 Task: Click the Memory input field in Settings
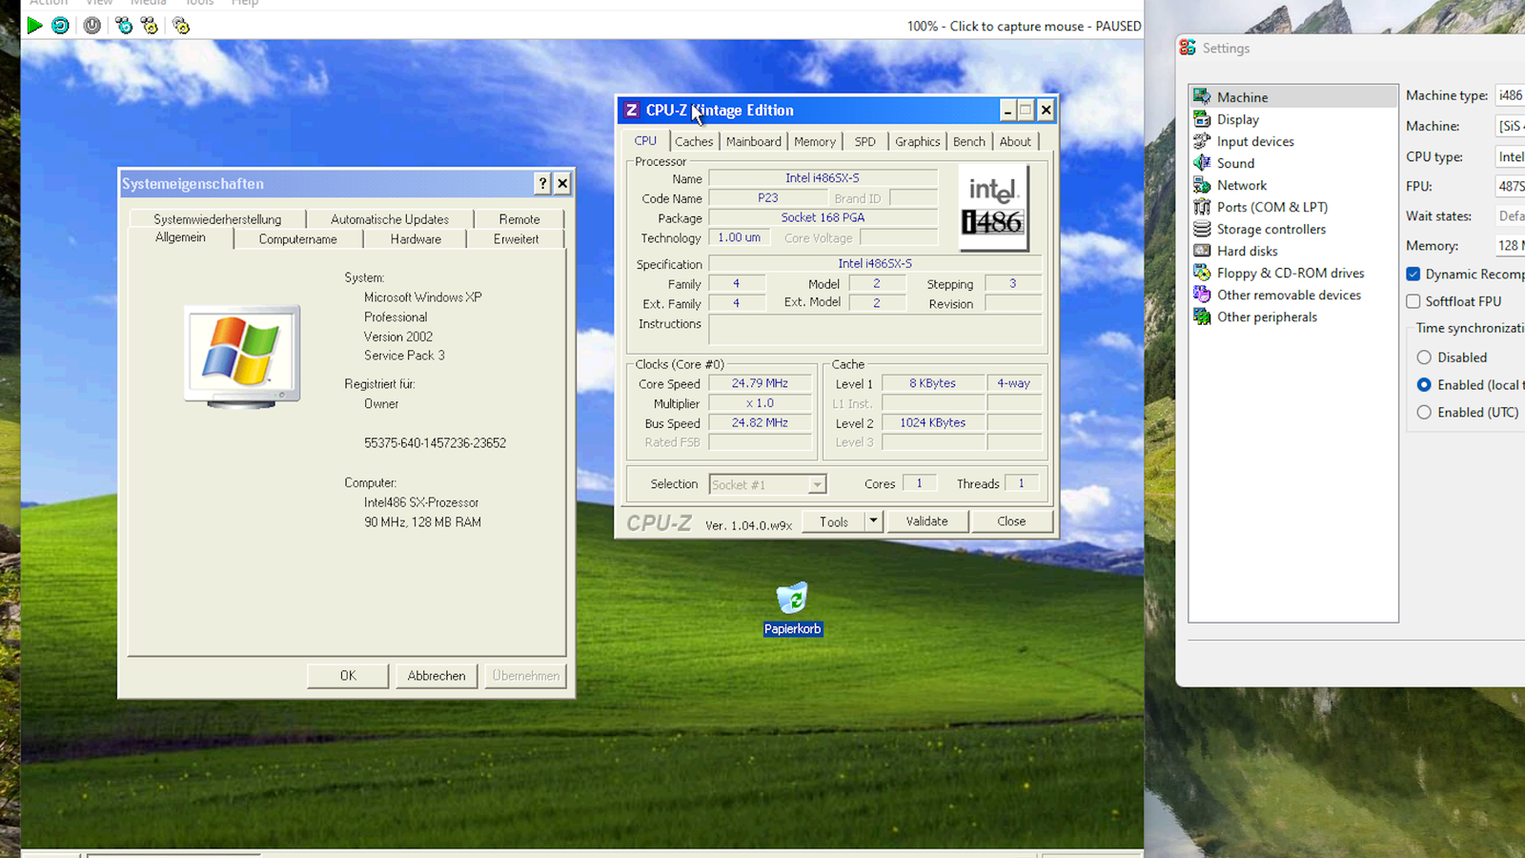point(1512,245)
